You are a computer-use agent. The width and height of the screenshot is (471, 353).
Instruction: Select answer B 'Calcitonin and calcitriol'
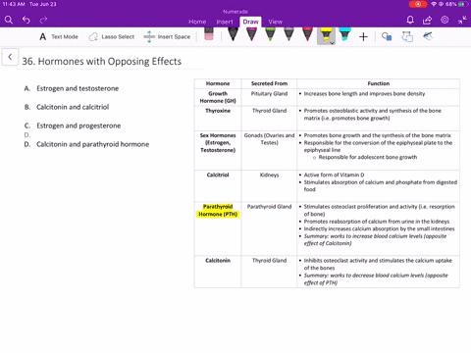point(73,107)
